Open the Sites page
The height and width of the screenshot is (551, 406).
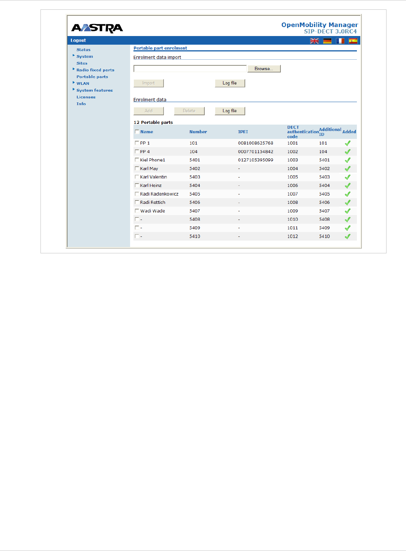click(x=82, y=63)
